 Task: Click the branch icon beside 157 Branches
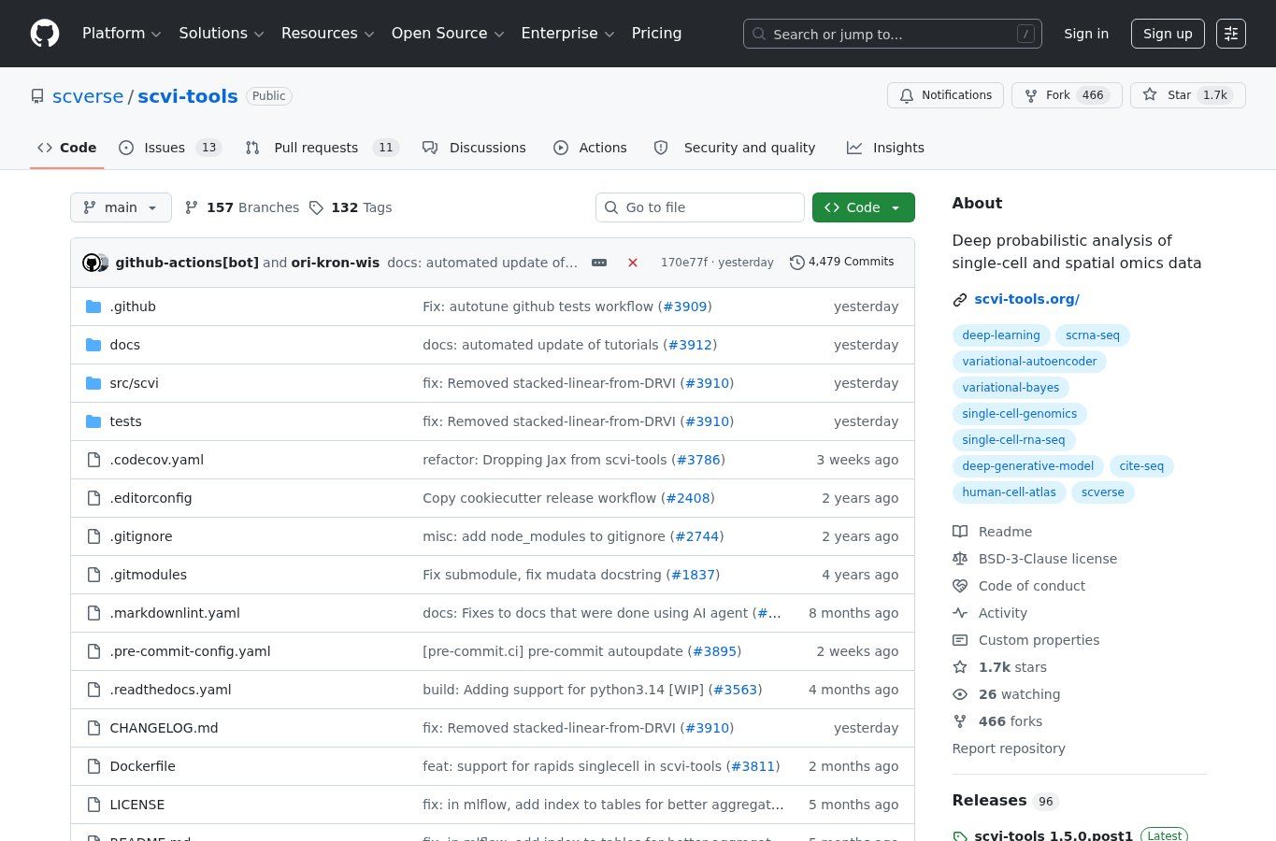tap(192, 207)
